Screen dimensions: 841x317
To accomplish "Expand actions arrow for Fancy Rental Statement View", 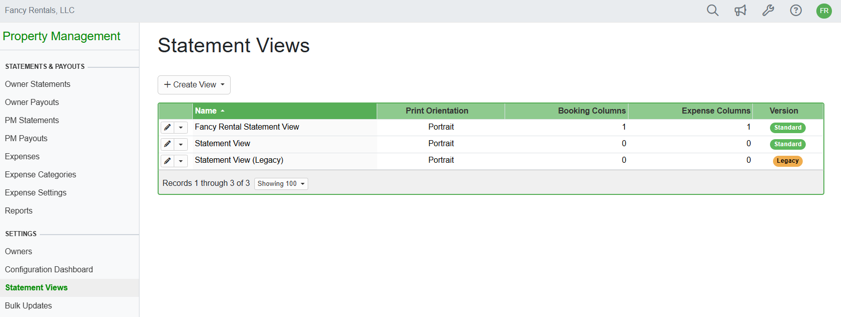I will tap(181, 128).
